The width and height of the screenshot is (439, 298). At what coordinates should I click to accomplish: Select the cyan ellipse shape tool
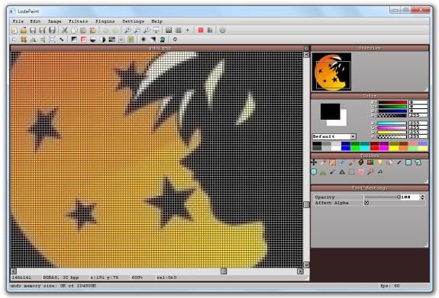[314, 171]
